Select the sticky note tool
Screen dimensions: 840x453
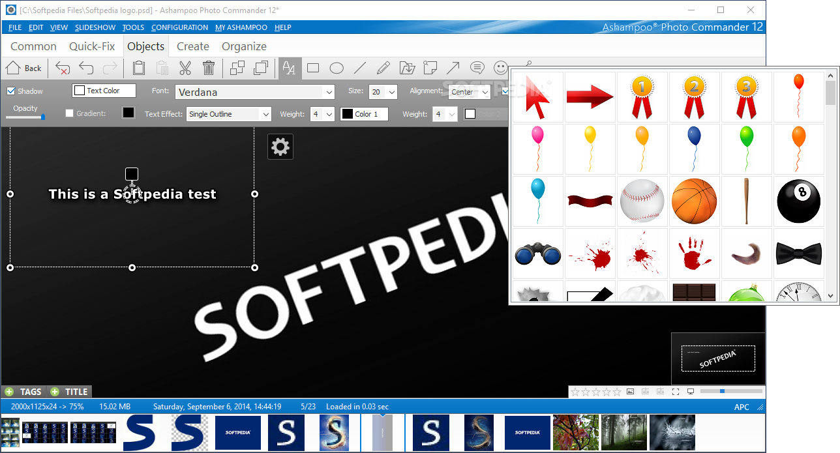click(430, 68)
